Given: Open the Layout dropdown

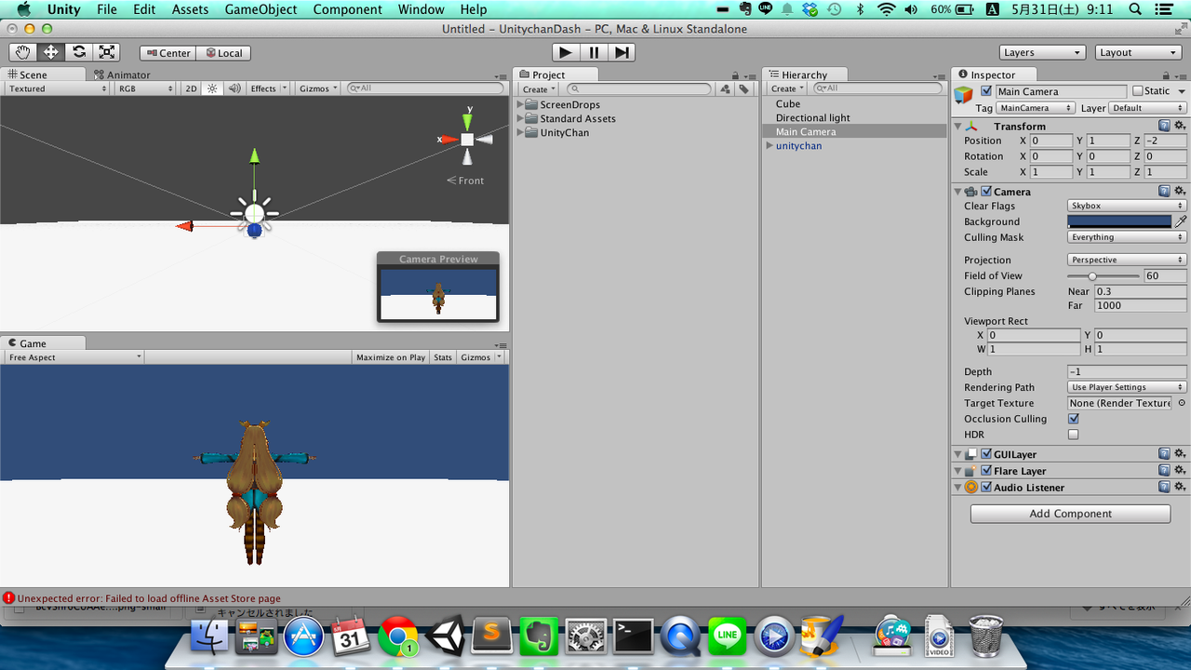Looking at the screenshot, I should coord(1139,52).
